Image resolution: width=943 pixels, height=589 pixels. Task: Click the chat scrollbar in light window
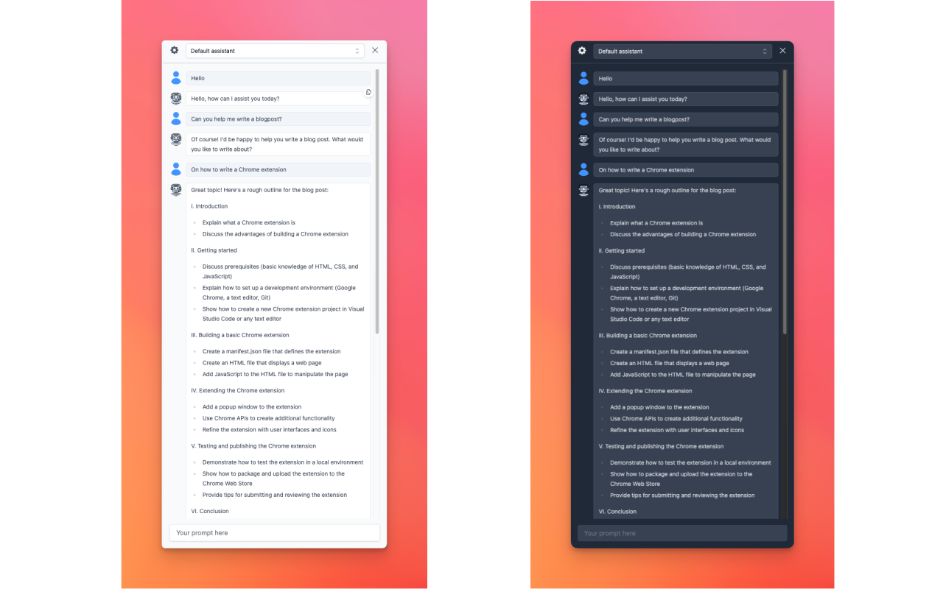(x=377, y=201)
